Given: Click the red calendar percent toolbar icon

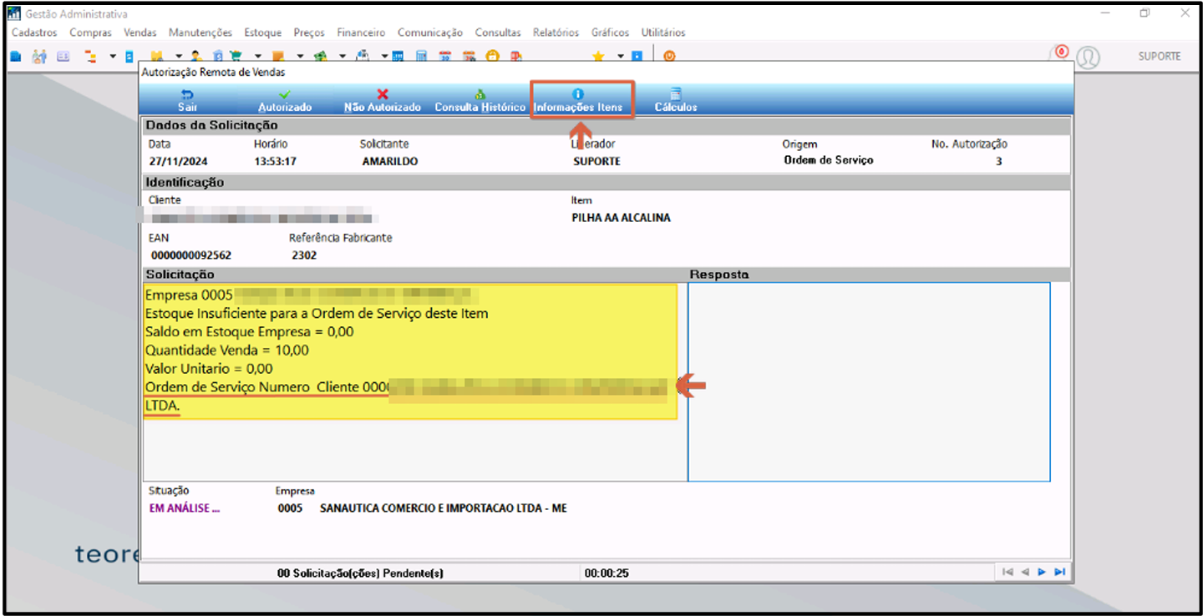Looking at the screenshot, I should pyautogui.click(x=470, y=57).
